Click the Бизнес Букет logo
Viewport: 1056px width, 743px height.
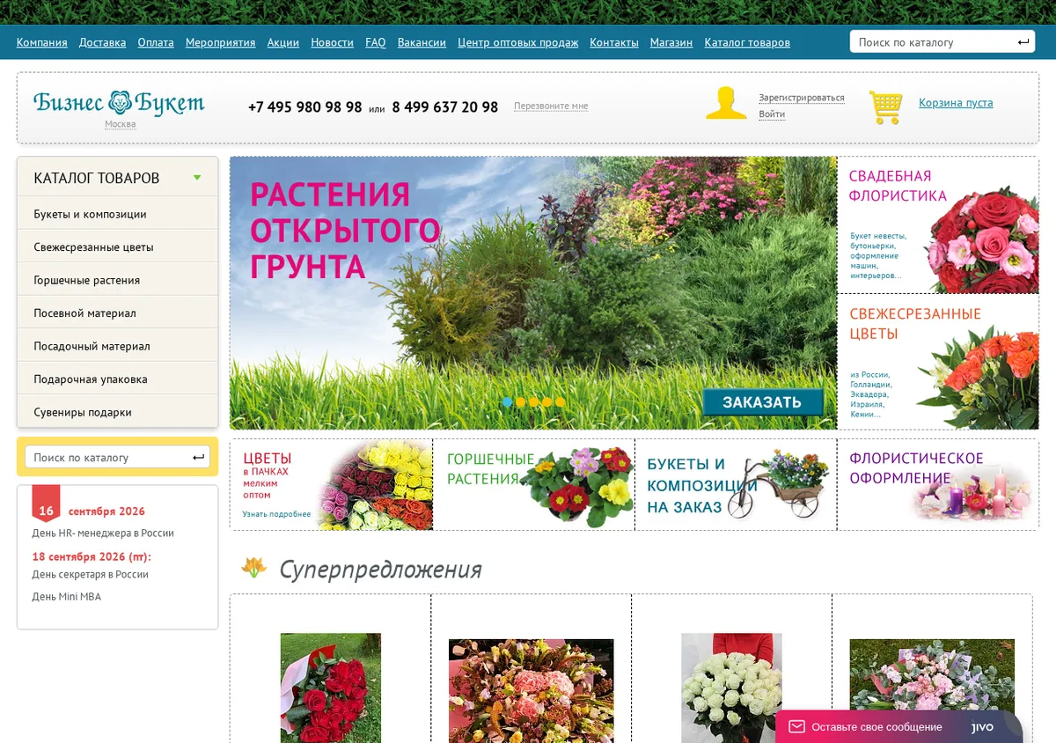point(119,102)
